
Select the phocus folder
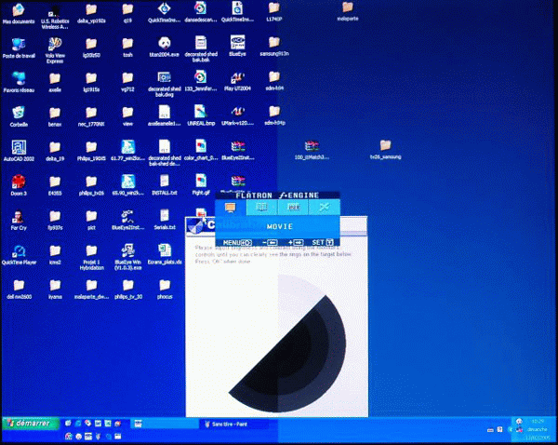[165, 289]
